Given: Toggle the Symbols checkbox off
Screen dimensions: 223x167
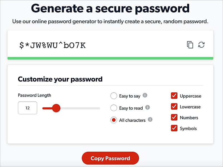Looking at the screenshot, I should point(174,128).
